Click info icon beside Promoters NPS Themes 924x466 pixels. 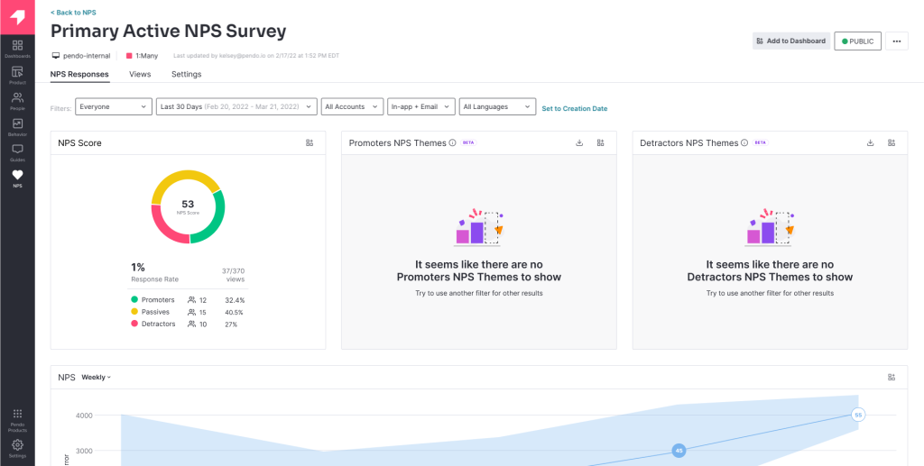tap(452, 142)
